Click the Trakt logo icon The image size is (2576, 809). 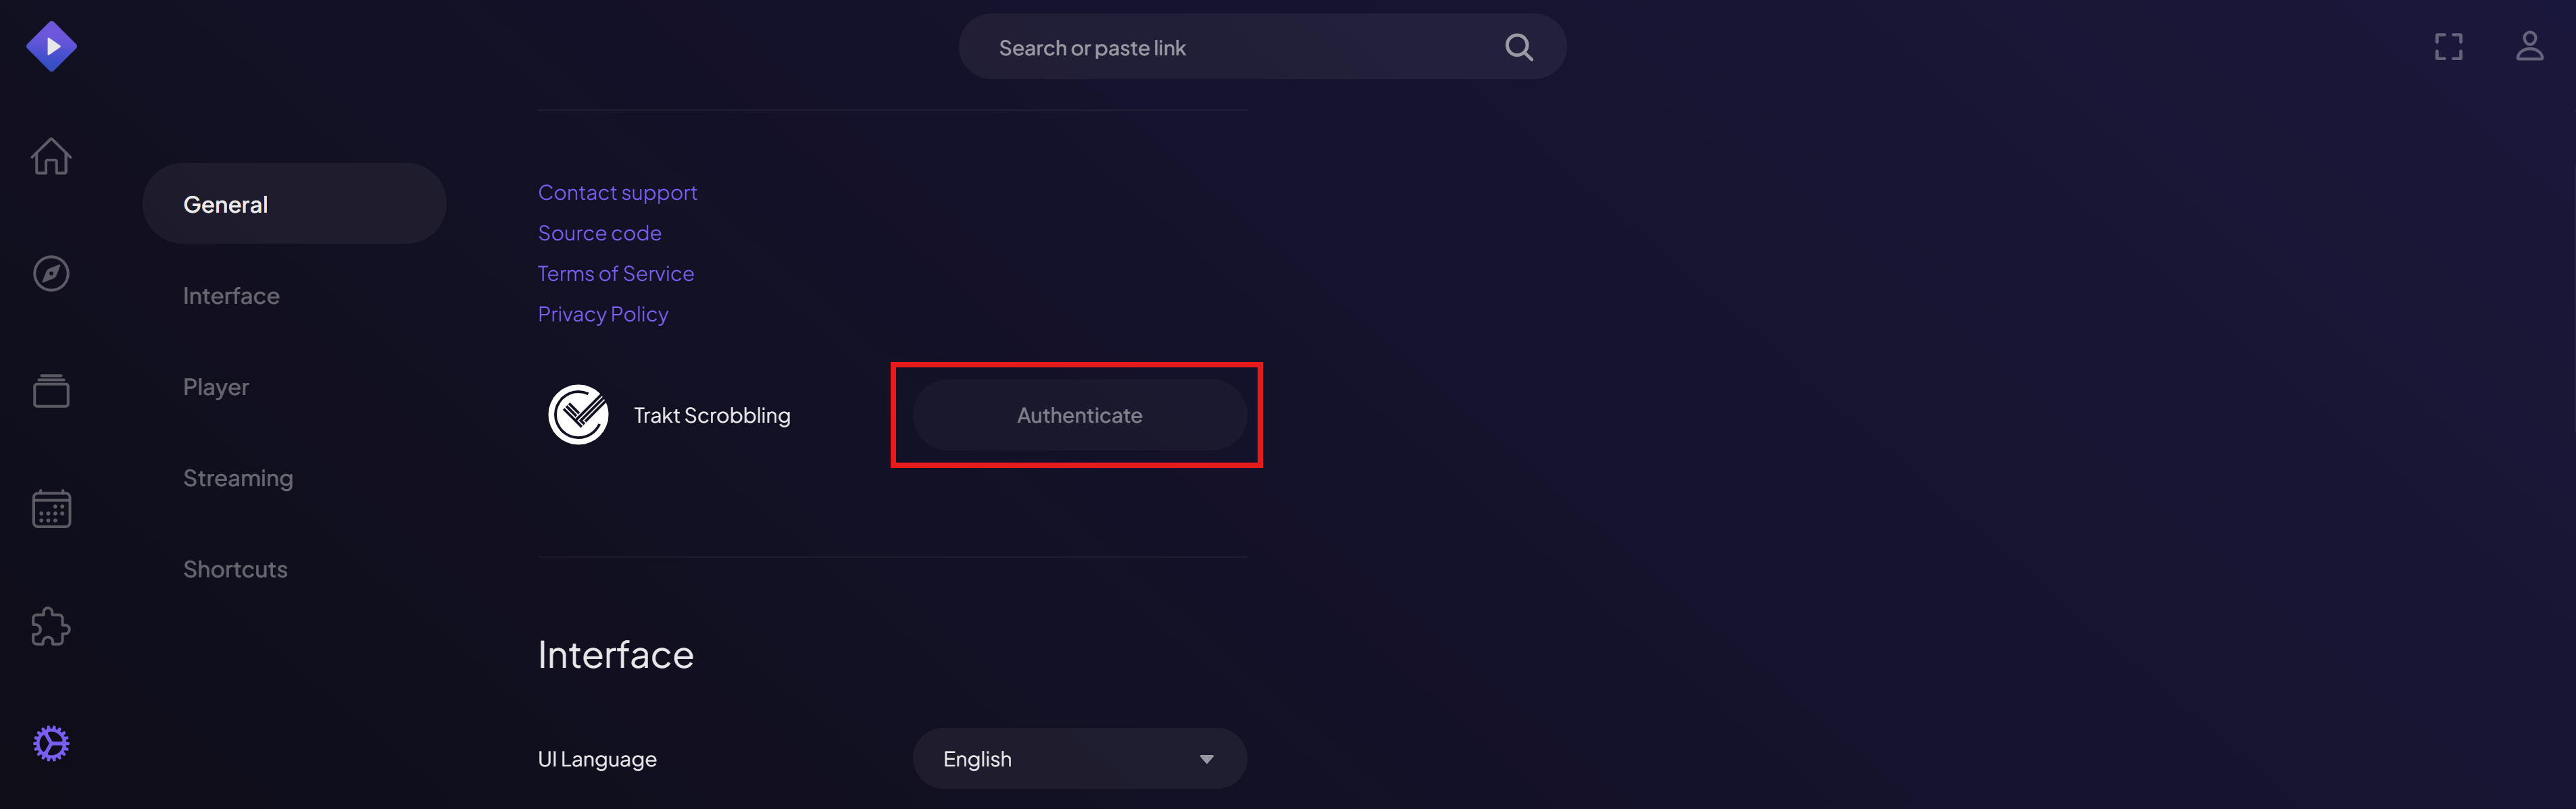(x=578, y=415)
